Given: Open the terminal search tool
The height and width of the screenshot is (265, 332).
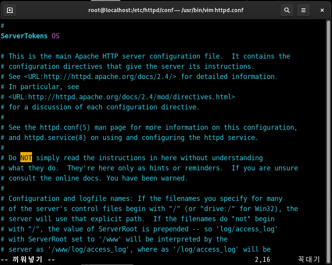Looking at the screenshot, I should coord(287,10).
